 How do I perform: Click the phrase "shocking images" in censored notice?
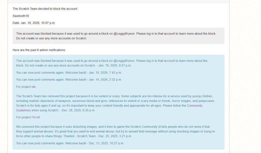pos(173,131)
